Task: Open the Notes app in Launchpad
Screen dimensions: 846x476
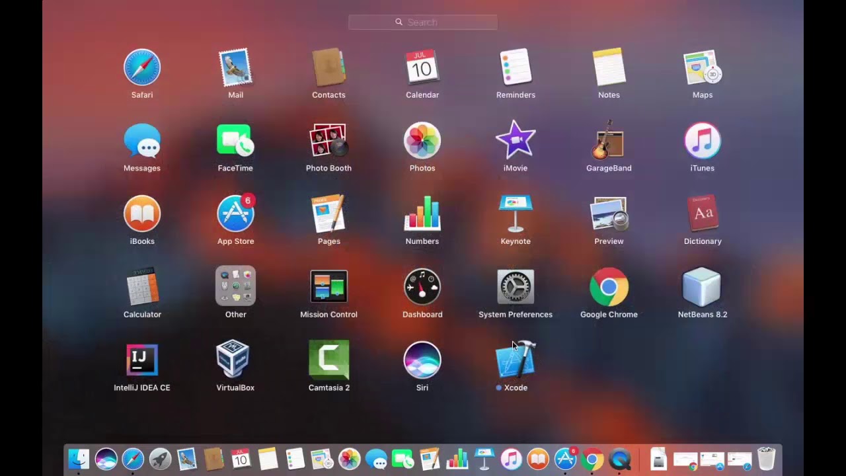Action: (x=609, y=67)
